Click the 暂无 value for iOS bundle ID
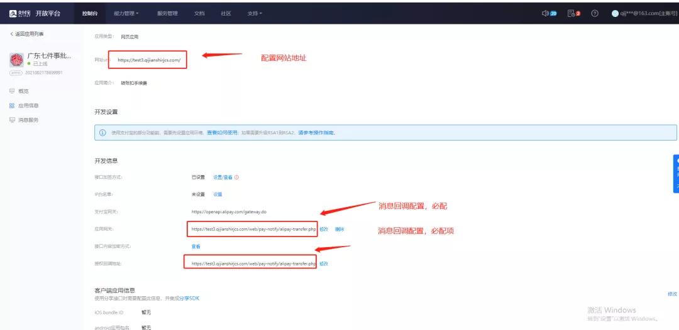Image resolution: width=679 pixels, height=330 pixels. tap(146, 312)
